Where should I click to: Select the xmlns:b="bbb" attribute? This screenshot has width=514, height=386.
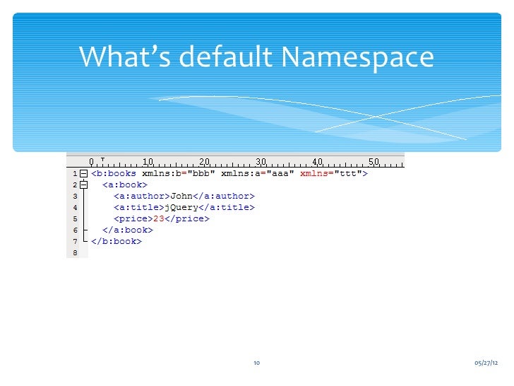tap(179, 174)
